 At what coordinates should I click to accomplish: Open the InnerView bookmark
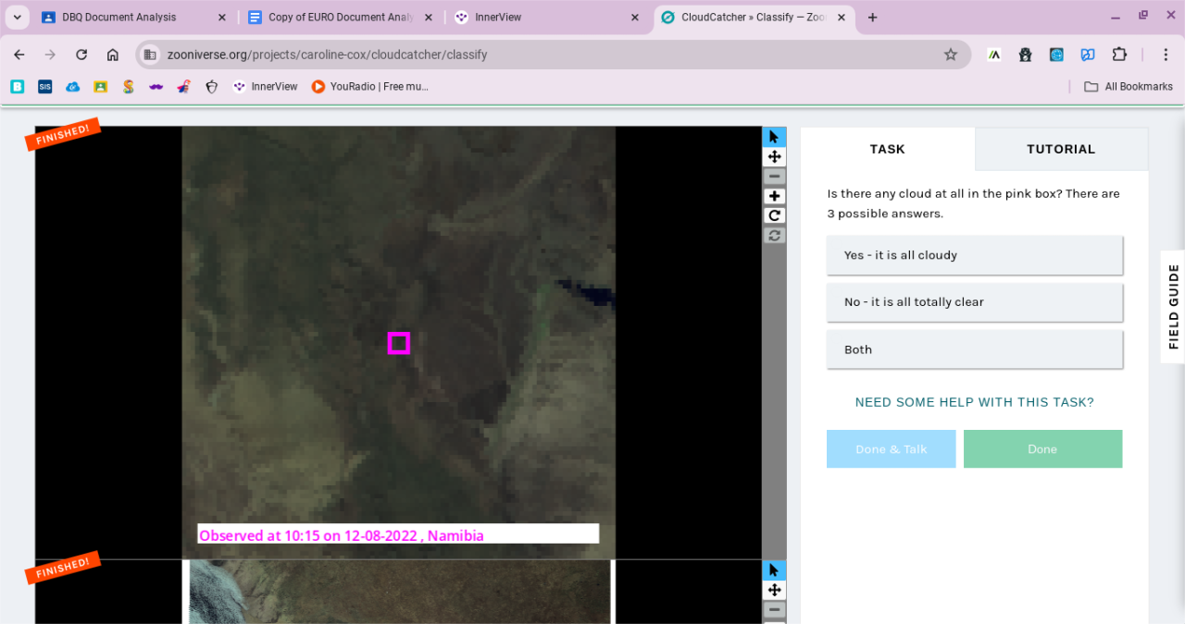tap(266, 86)
